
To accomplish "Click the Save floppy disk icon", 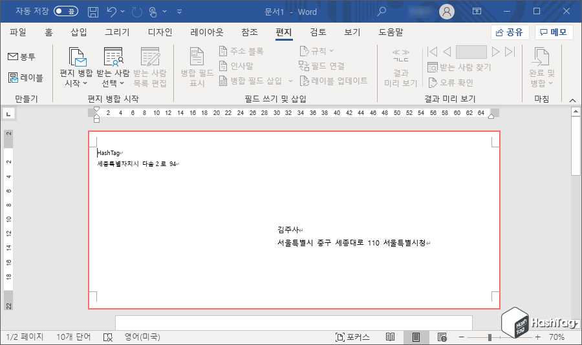I will (93, 12).
